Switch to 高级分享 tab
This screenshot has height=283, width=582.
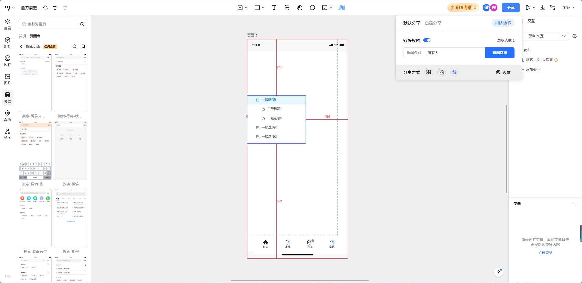[433, 23]
